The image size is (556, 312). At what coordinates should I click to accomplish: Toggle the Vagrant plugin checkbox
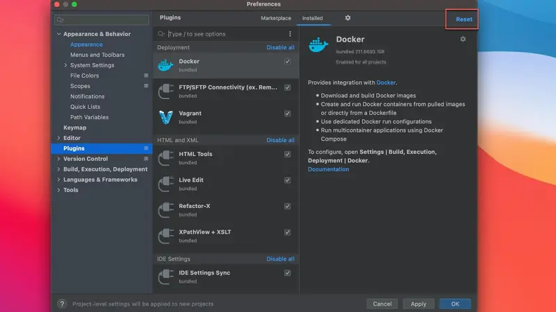pos(287,114)
